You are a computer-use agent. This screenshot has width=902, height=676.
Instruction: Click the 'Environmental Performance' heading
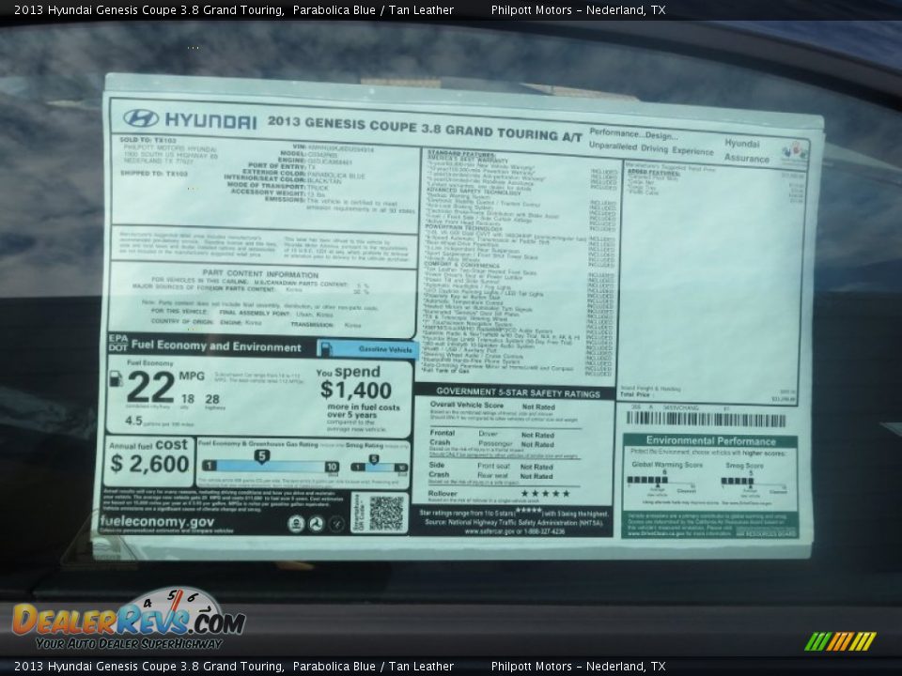click(x=710, y=441)
